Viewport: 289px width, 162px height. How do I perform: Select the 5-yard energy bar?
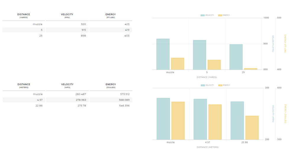click(214, 65)
